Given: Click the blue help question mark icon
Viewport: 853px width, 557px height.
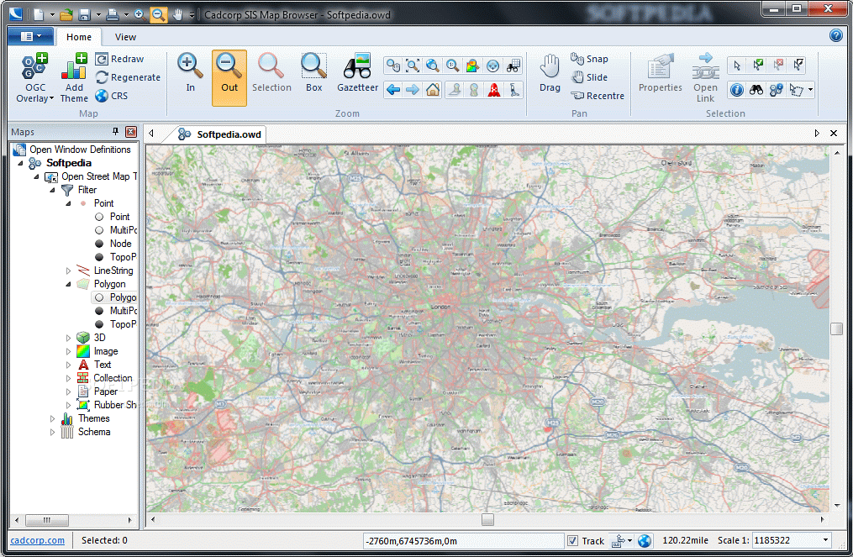Looking at the screenshot, I should tap(835, 35).
